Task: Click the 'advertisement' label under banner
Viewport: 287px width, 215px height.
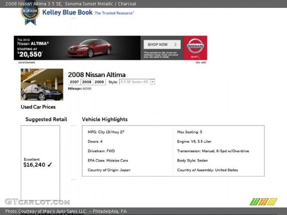Action: 27,62
